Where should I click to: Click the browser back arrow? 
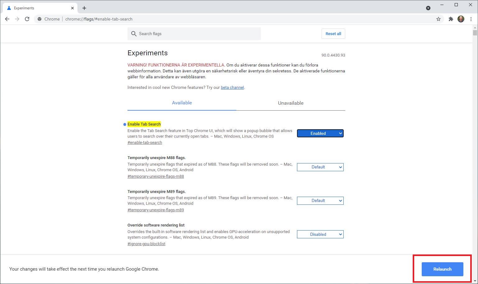(x=7, y=19)
